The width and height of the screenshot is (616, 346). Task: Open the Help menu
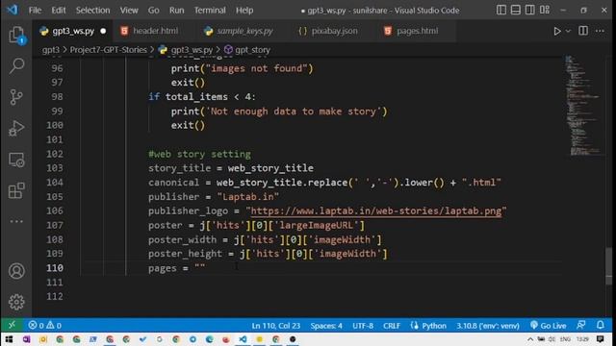pos(244,11)
